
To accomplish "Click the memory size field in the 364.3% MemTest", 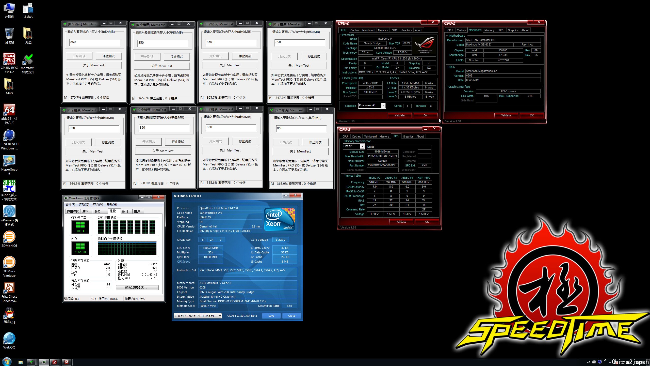I will tap(94, 128).
